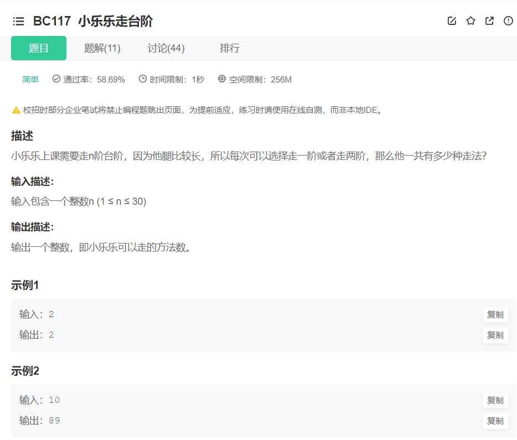Switch to the 题解(11) tab
The height and width of the screenshot is (440, 517).
(x=102, y=48)
